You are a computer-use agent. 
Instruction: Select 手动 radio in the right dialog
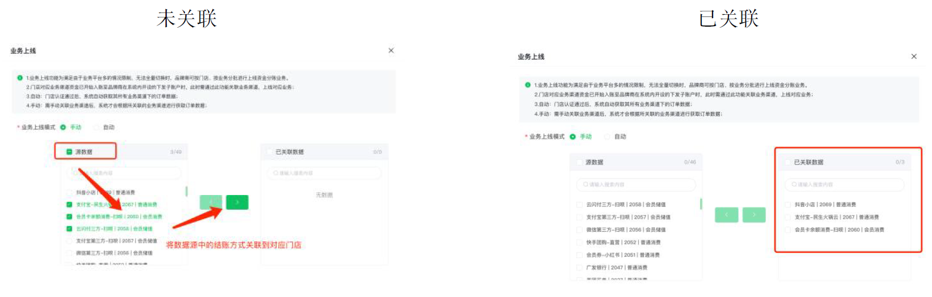coord(573,137)
